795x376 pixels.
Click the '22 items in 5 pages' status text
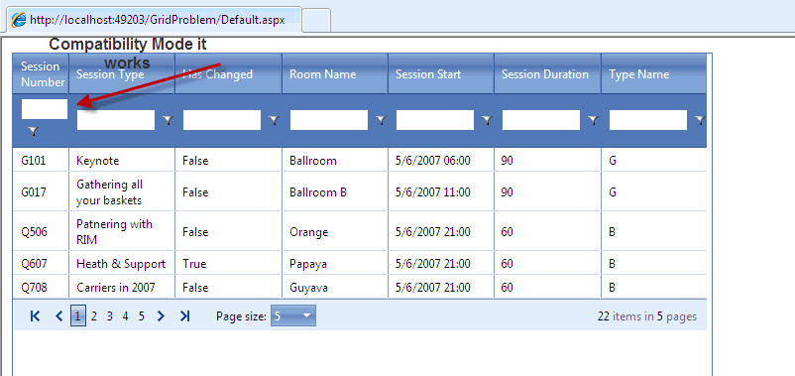tap(647, 316)
